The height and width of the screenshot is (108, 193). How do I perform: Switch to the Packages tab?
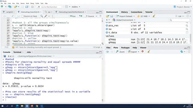tap(125, 48)
